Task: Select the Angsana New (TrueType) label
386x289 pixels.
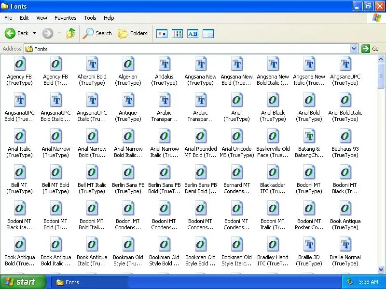Action: click(200, 79)
